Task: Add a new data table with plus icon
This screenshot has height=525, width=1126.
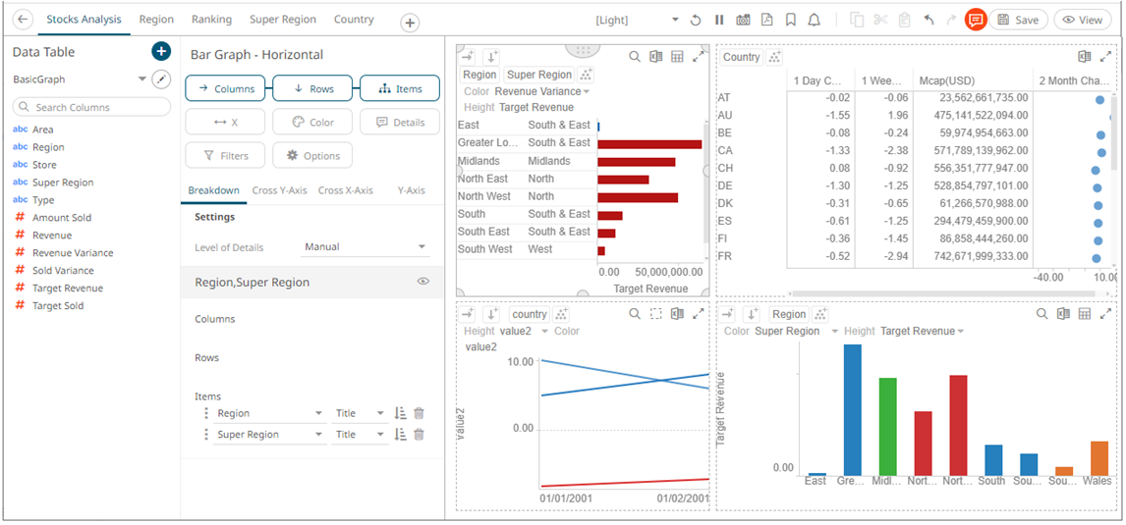Action: pos(161,52)
